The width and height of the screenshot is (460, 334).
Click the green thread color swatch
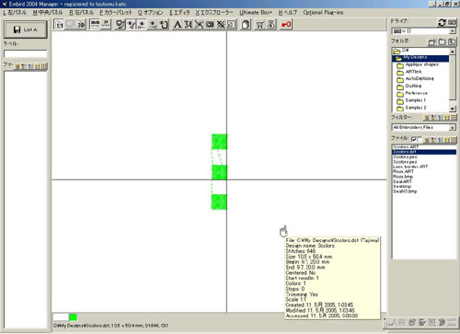click(x=73, y=317)
